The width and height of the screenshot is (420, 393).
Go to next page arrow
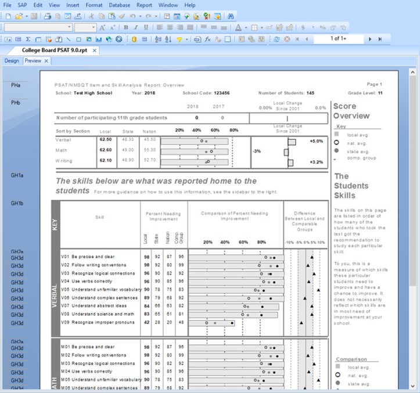pyautogui.click(x=370, y=39)
